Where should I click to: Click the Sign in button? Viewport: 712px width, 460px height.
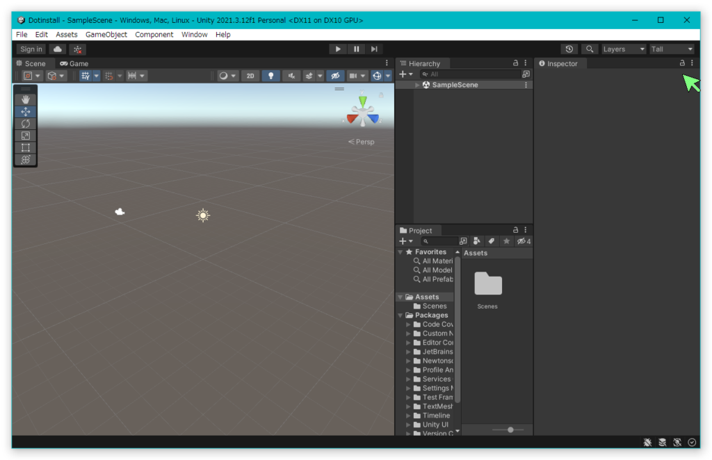31,49
